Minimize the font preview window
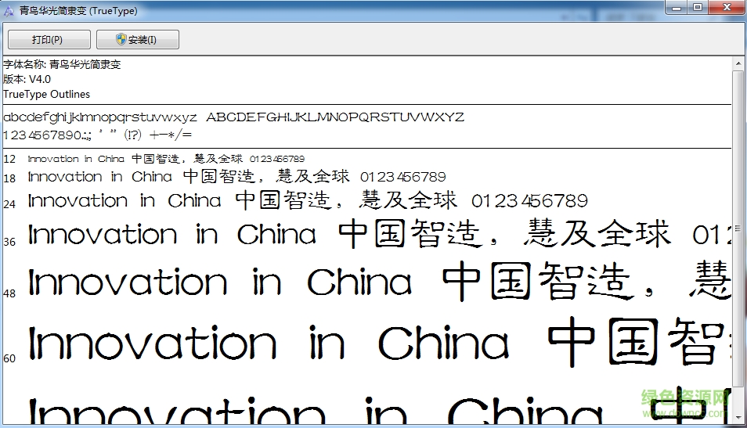Image resolution: width=747 pixels, height=428 pixels. pos(676,7)
